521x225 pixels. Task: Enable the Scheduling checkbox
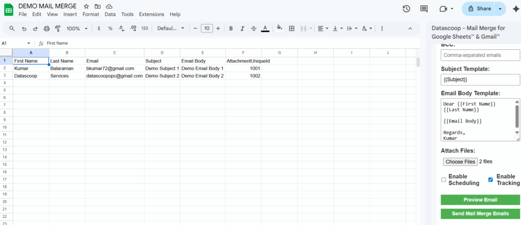point(444,180)
